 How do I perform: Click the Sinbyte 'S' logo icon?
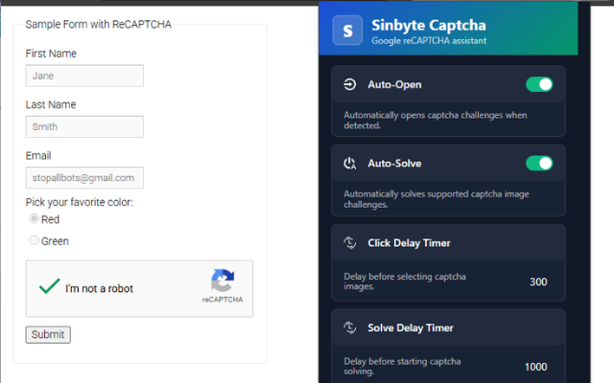[x=347, y=30]
